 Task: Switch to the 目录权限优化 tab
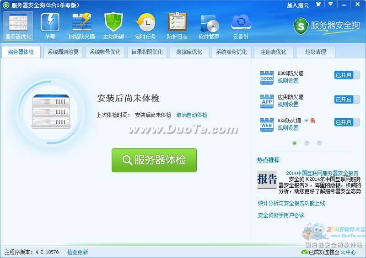pos(147,52)
